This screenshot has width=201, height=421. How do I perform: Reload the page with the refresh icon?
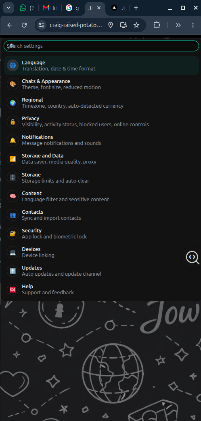tap(24, 25)
